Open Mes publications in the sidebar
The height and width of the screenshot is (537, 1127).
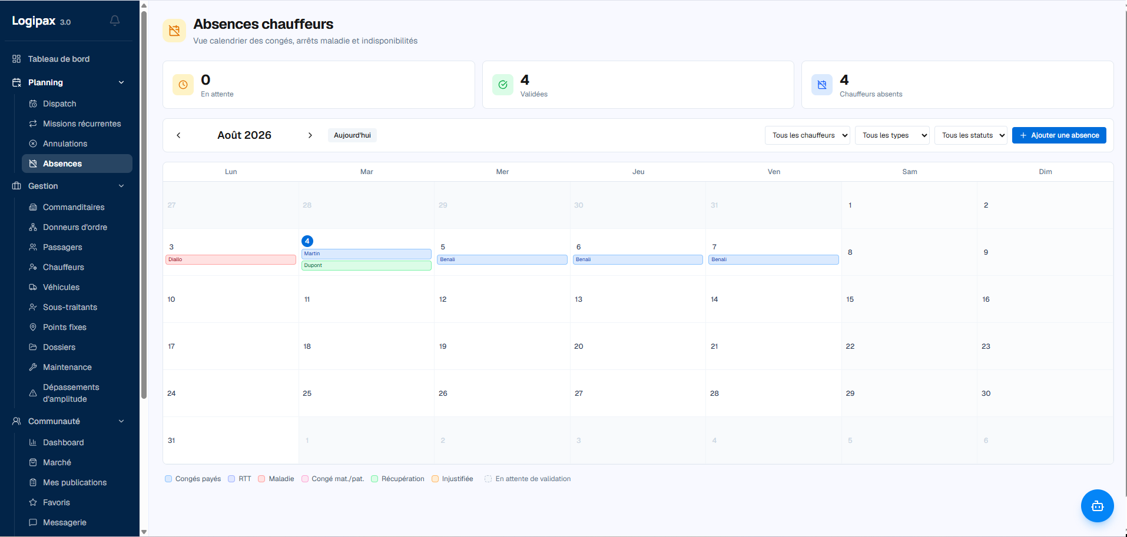77,482
